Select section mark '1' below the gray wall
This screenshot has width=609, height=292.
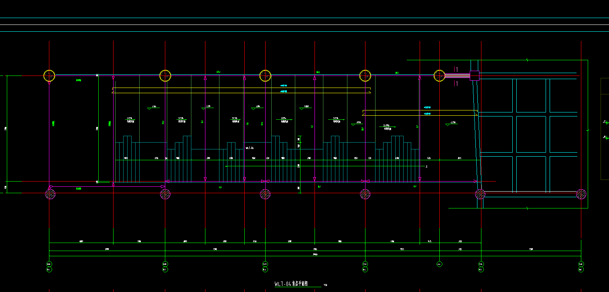(457, 83)
